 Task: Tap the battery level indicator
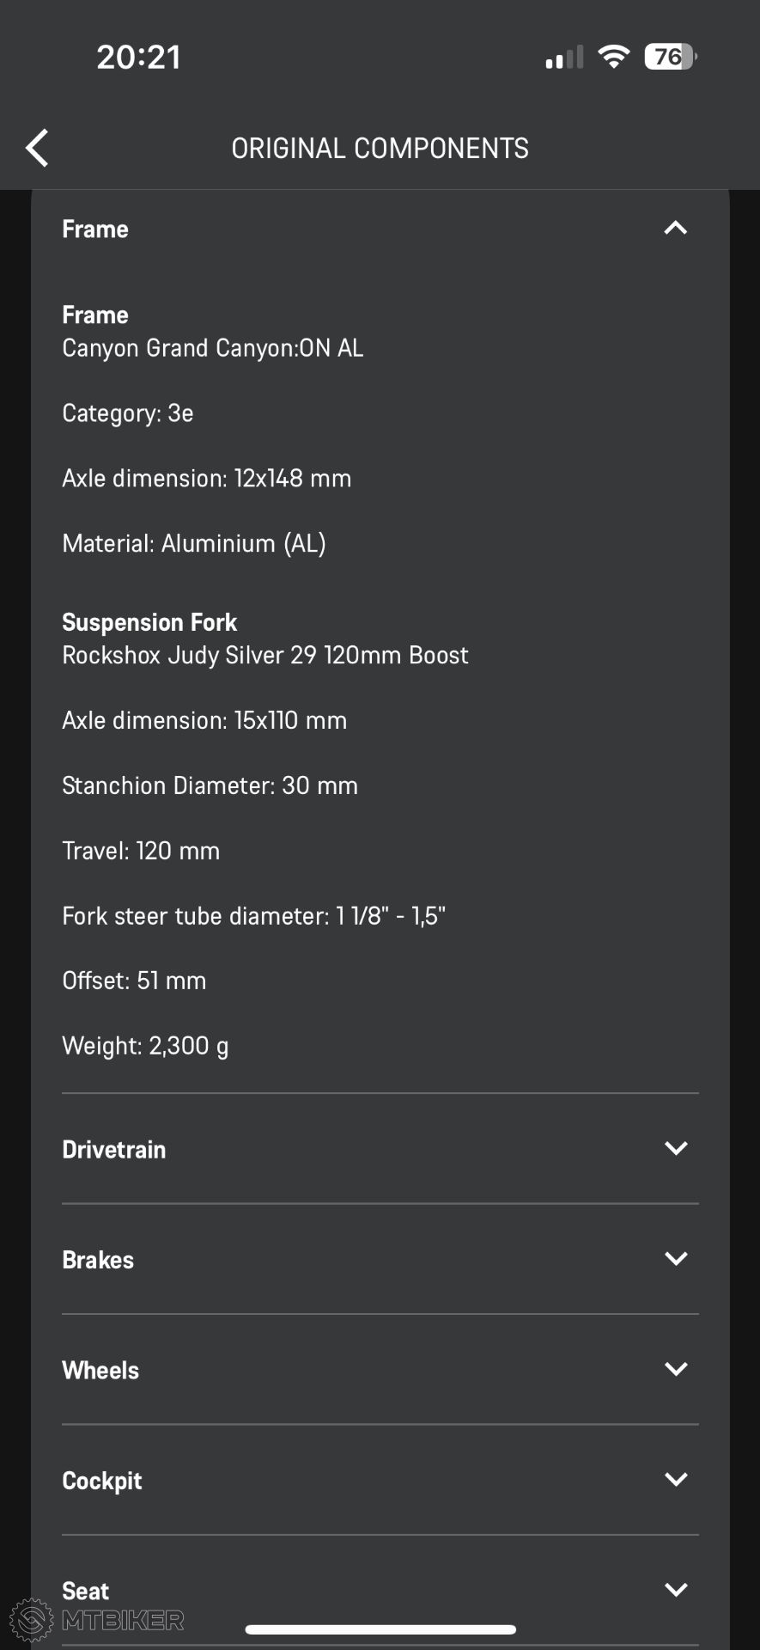[x=671, y=57]
